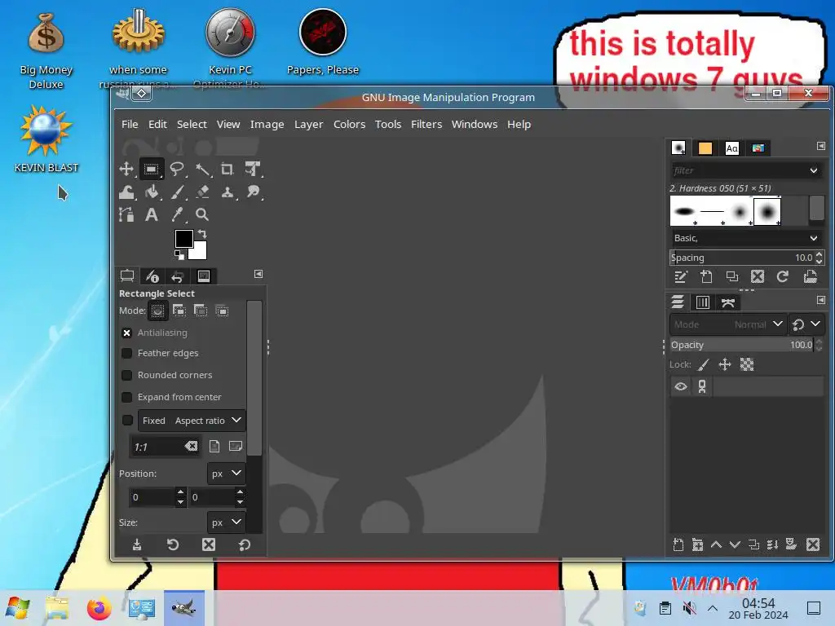Select the Unified Transform tool
Image resolution: width=835 pixels, height=626 pixels.
pos(253,170)
